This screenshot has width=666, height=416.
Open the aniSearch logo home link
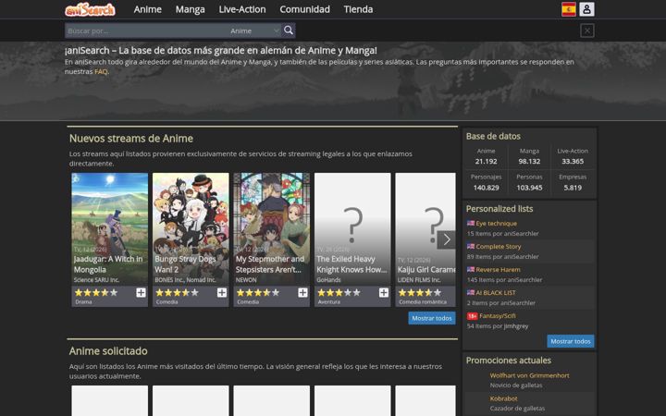90,9
